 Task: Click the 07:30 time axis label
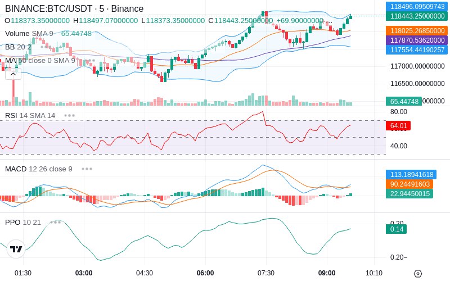(266, 273)
